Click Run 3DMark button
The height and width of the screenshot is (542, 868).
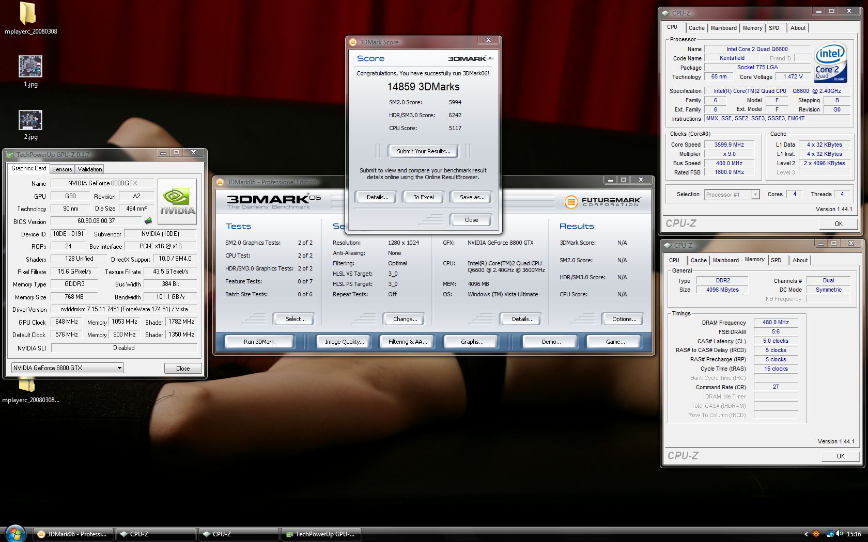tap(259, 342)
